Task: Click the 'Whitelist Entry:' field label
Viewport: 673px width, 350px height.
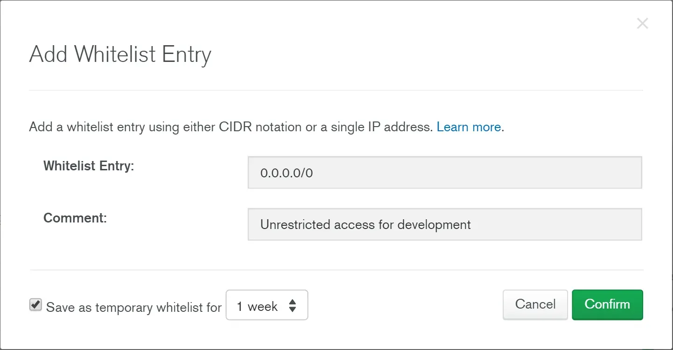Action: [x=89, y=166]
